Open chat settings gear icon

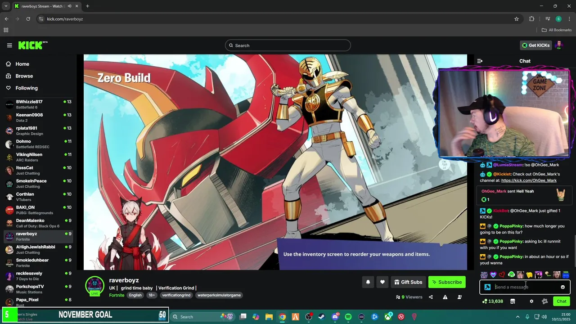pyautogui.click(x=531, y=301)
